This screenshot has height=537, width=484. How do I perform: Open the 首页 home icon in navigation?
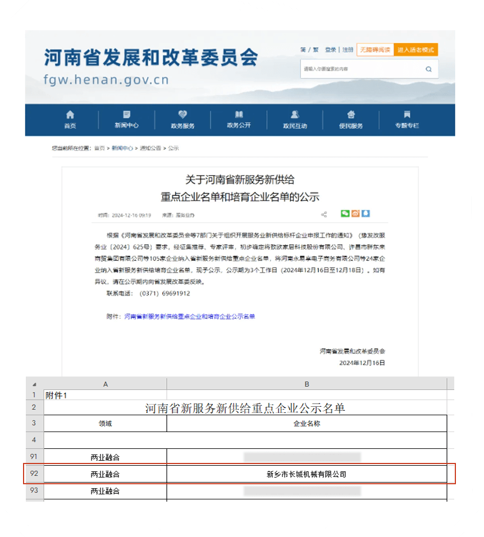point(70,120)
